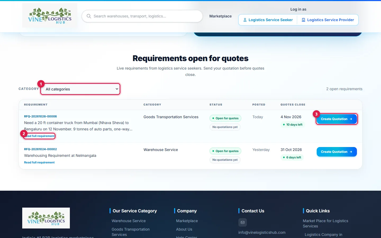The image size is (381, 238).
Task: Create Quotation for RFQ-20261026-00006
Action: tap(337, 119)
